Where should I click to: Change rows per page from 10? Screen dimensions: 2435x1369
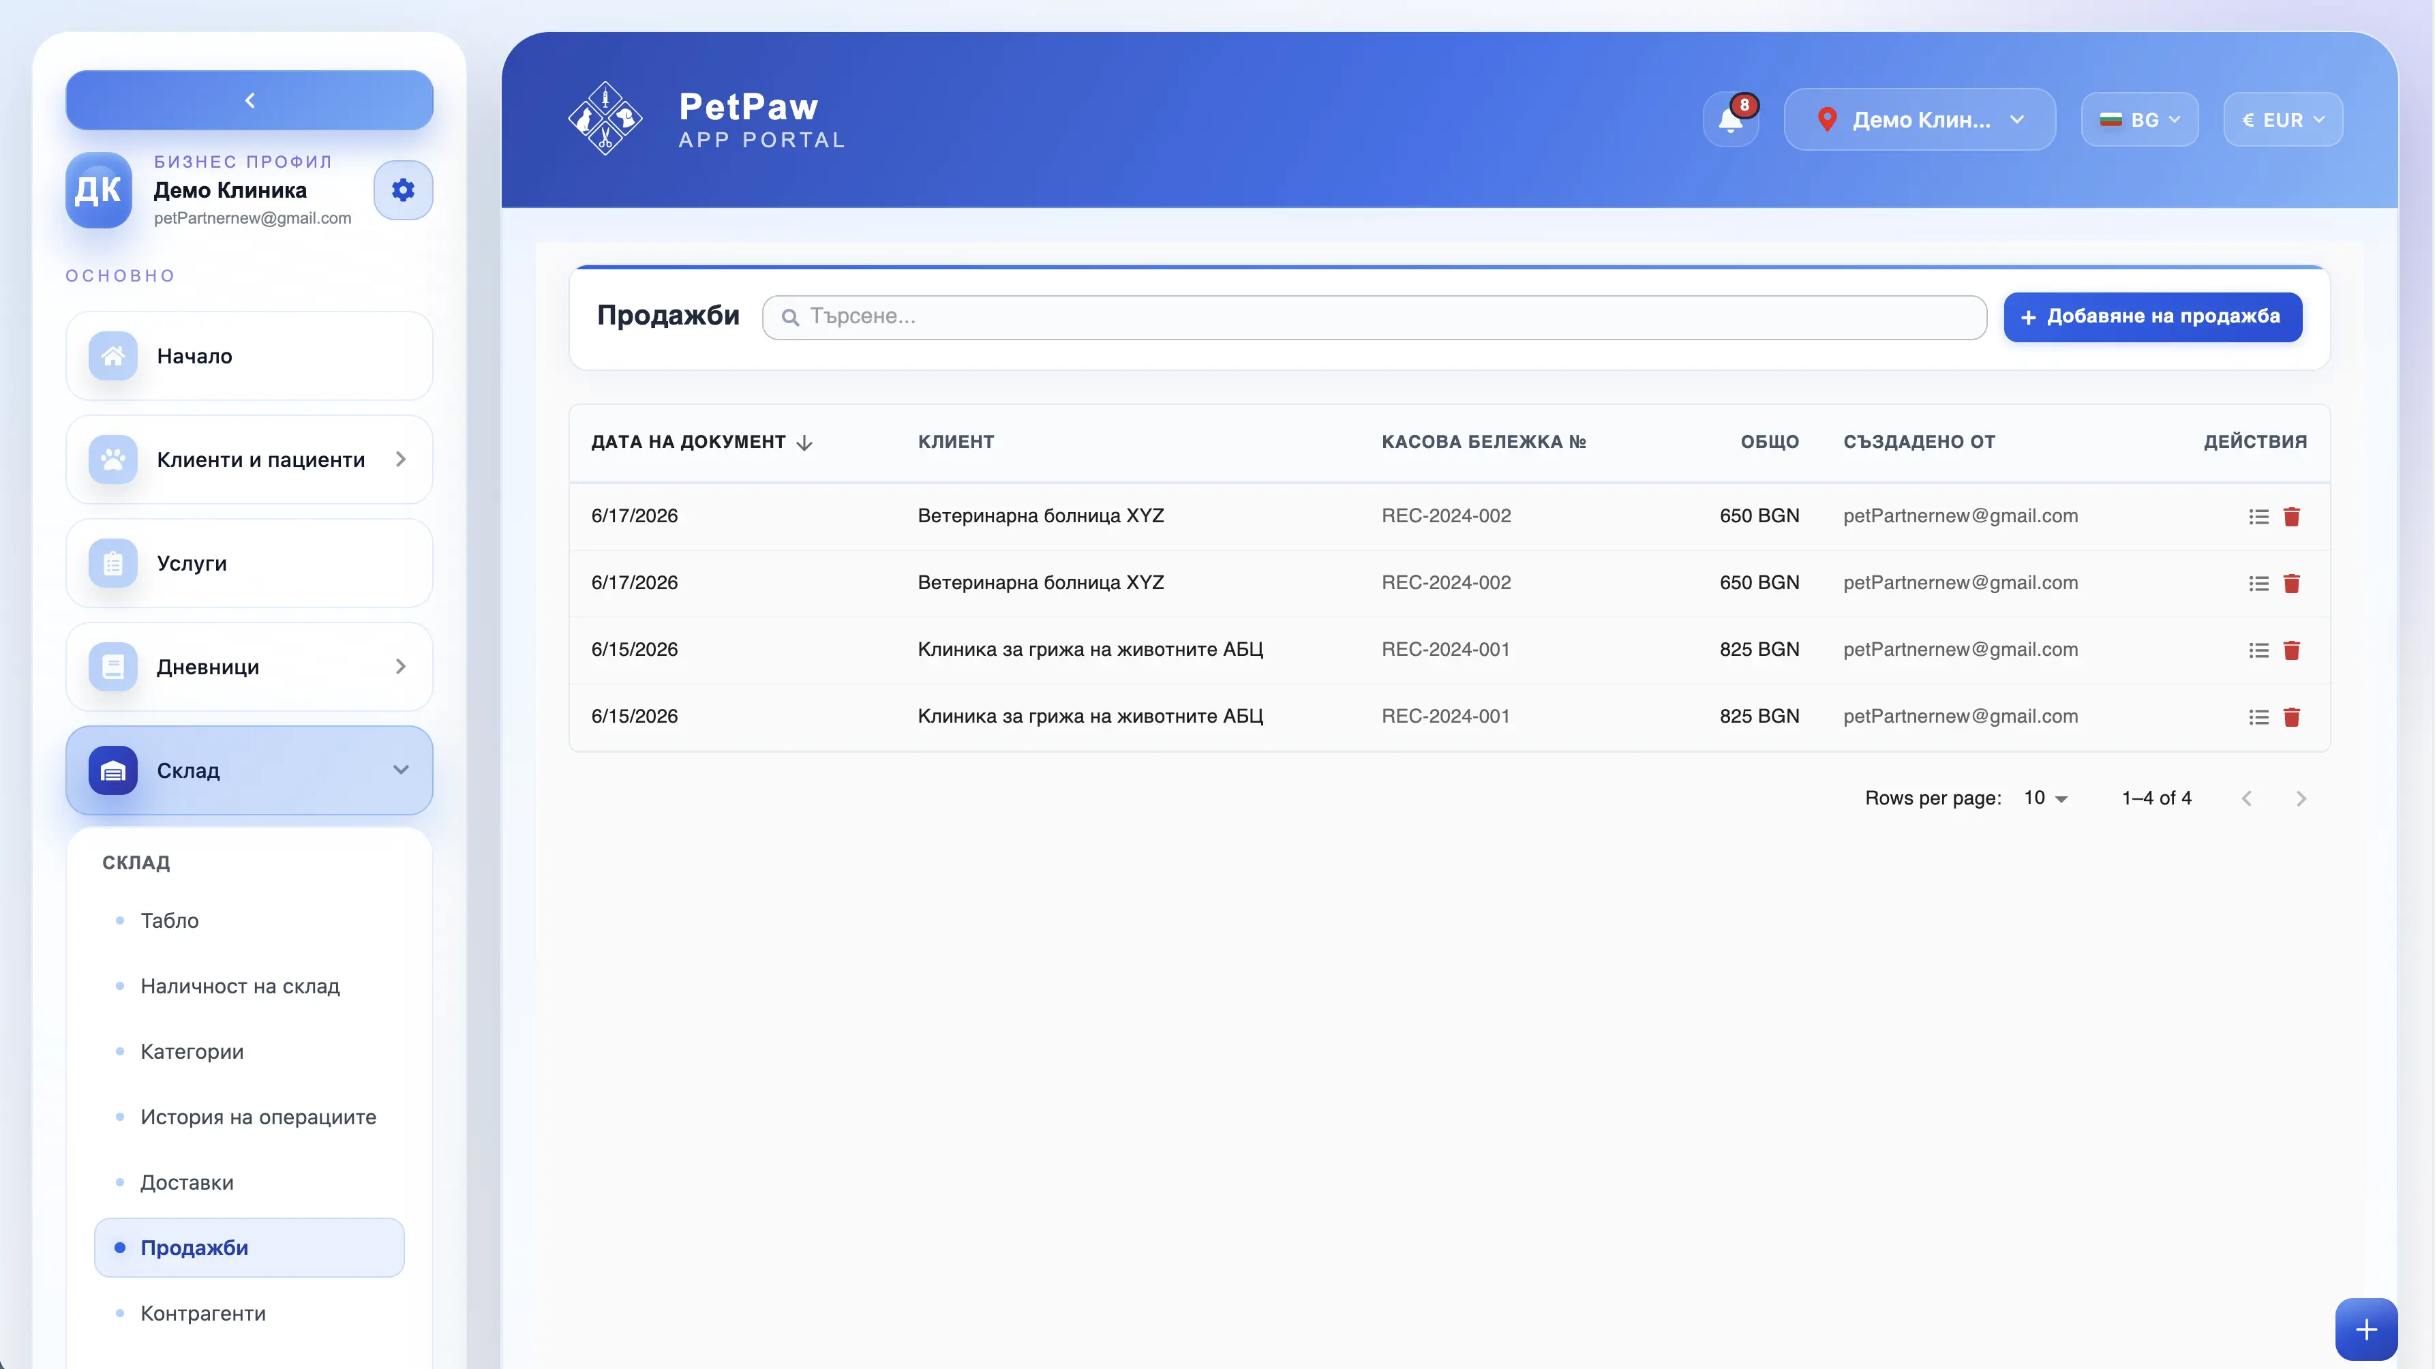pos(2046,798)
